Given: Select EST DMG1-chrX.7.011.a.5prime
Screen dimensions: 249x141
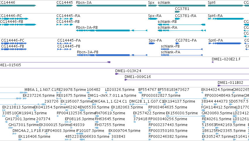Looking at the screenshot, I should point(112,96).
